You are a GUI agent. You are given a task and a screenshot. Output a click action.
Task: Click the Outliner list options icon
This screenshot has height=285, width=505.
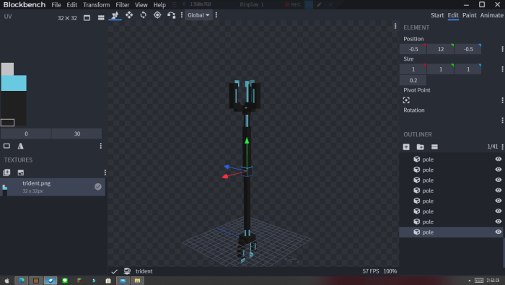tap(434, 147)
